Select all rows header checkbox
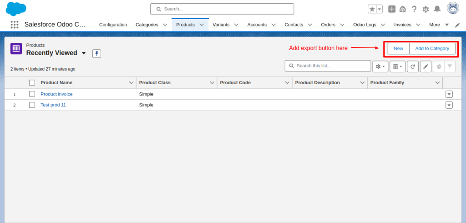 pos(32,83)
